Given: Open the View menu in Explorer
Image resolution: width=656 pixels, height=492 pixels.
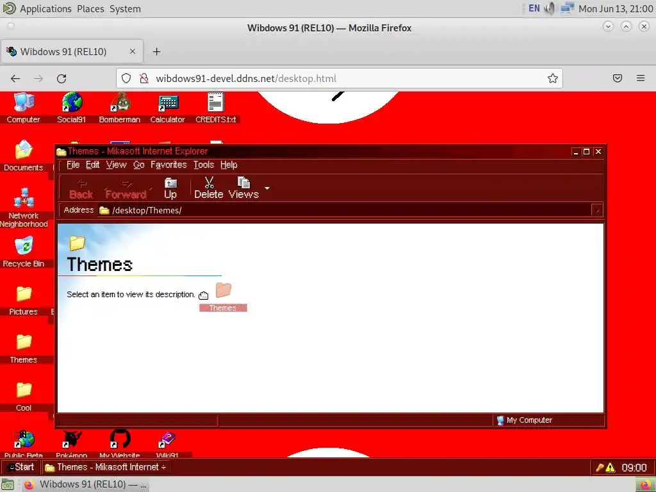Looking at the screenshot, I should pos(116,165).
